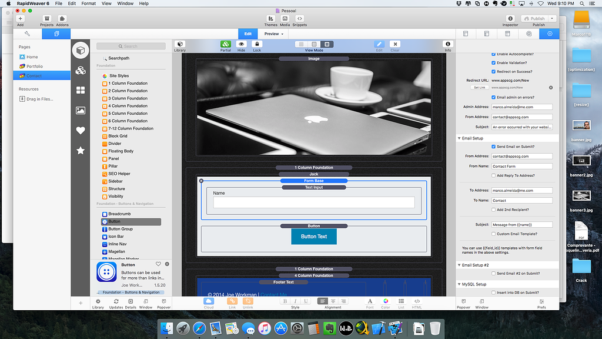Enable the Custom Email Template checkbox
The width and height of the screenshot is (602, 339).
click(493, 232)
